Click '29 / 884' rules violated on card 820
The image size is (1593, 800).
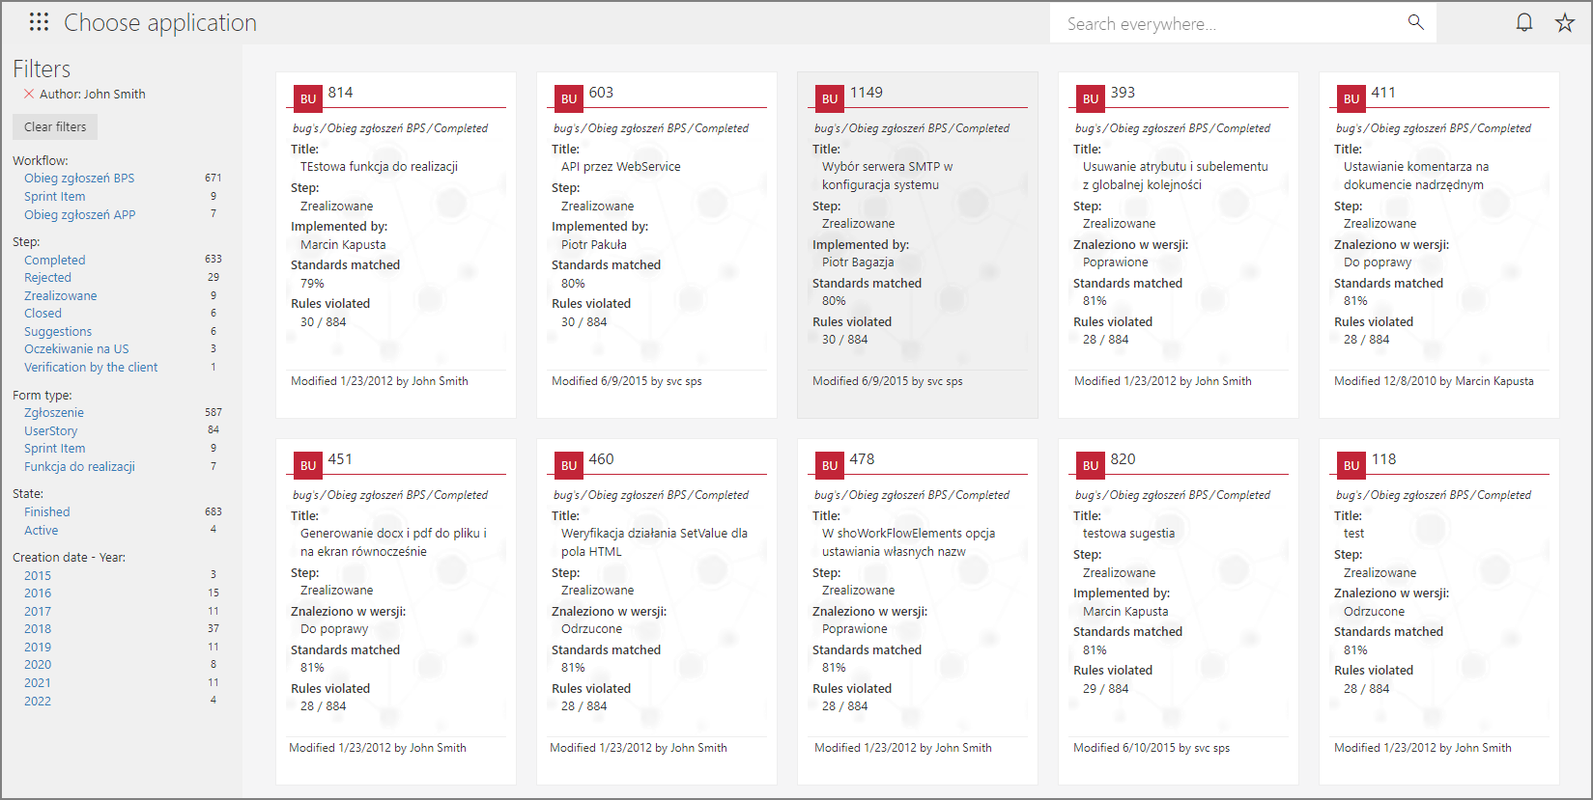pyautogui.click(x=1105, y=688)
